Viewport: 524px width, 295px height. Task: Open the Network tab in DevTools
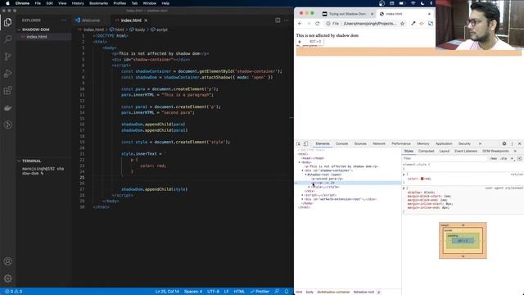tap(379, 143)
